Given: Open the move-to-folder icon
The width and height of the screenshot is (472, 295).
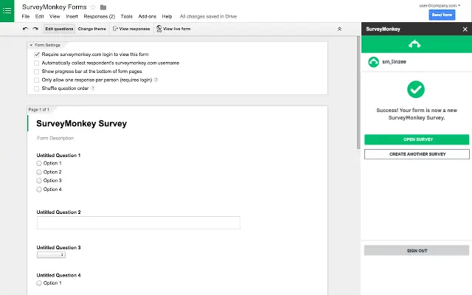Looking at the screenshot, I should point(103,7).
